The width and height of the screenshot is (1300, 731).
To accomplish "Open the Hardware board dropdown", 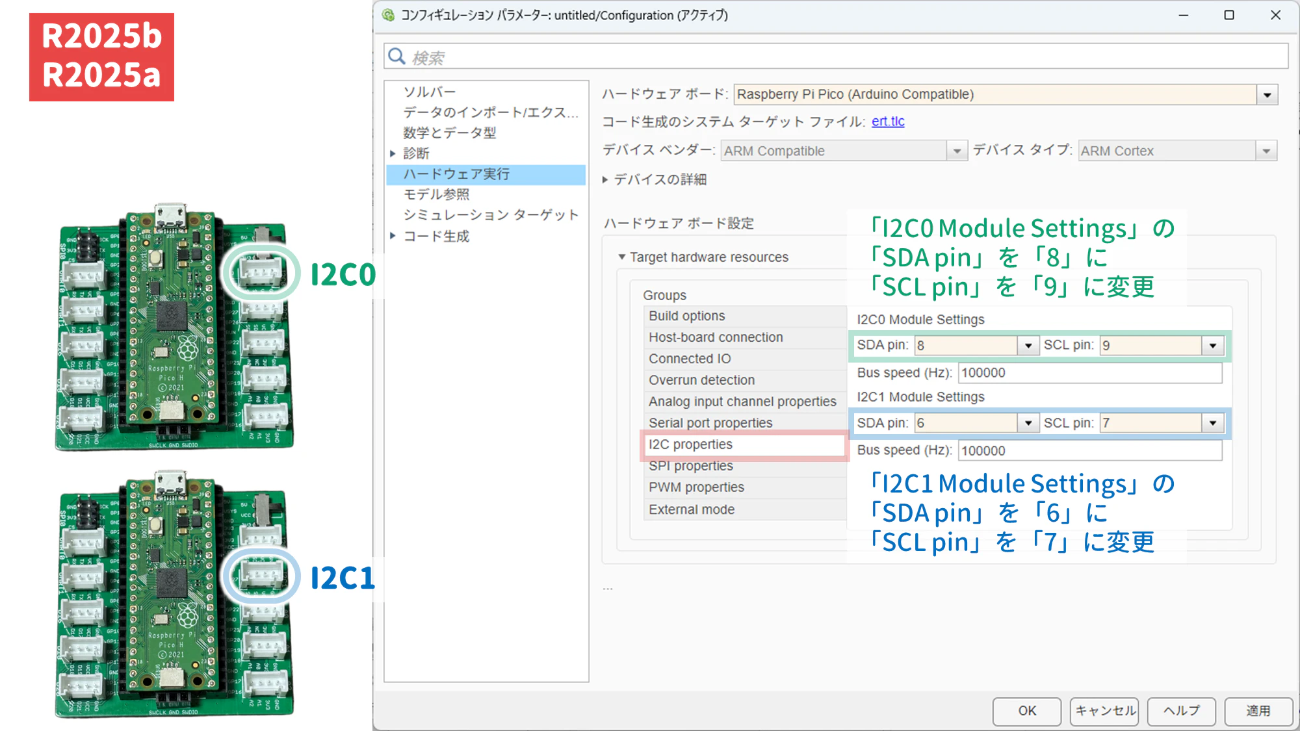I will tap(1267, 95).
